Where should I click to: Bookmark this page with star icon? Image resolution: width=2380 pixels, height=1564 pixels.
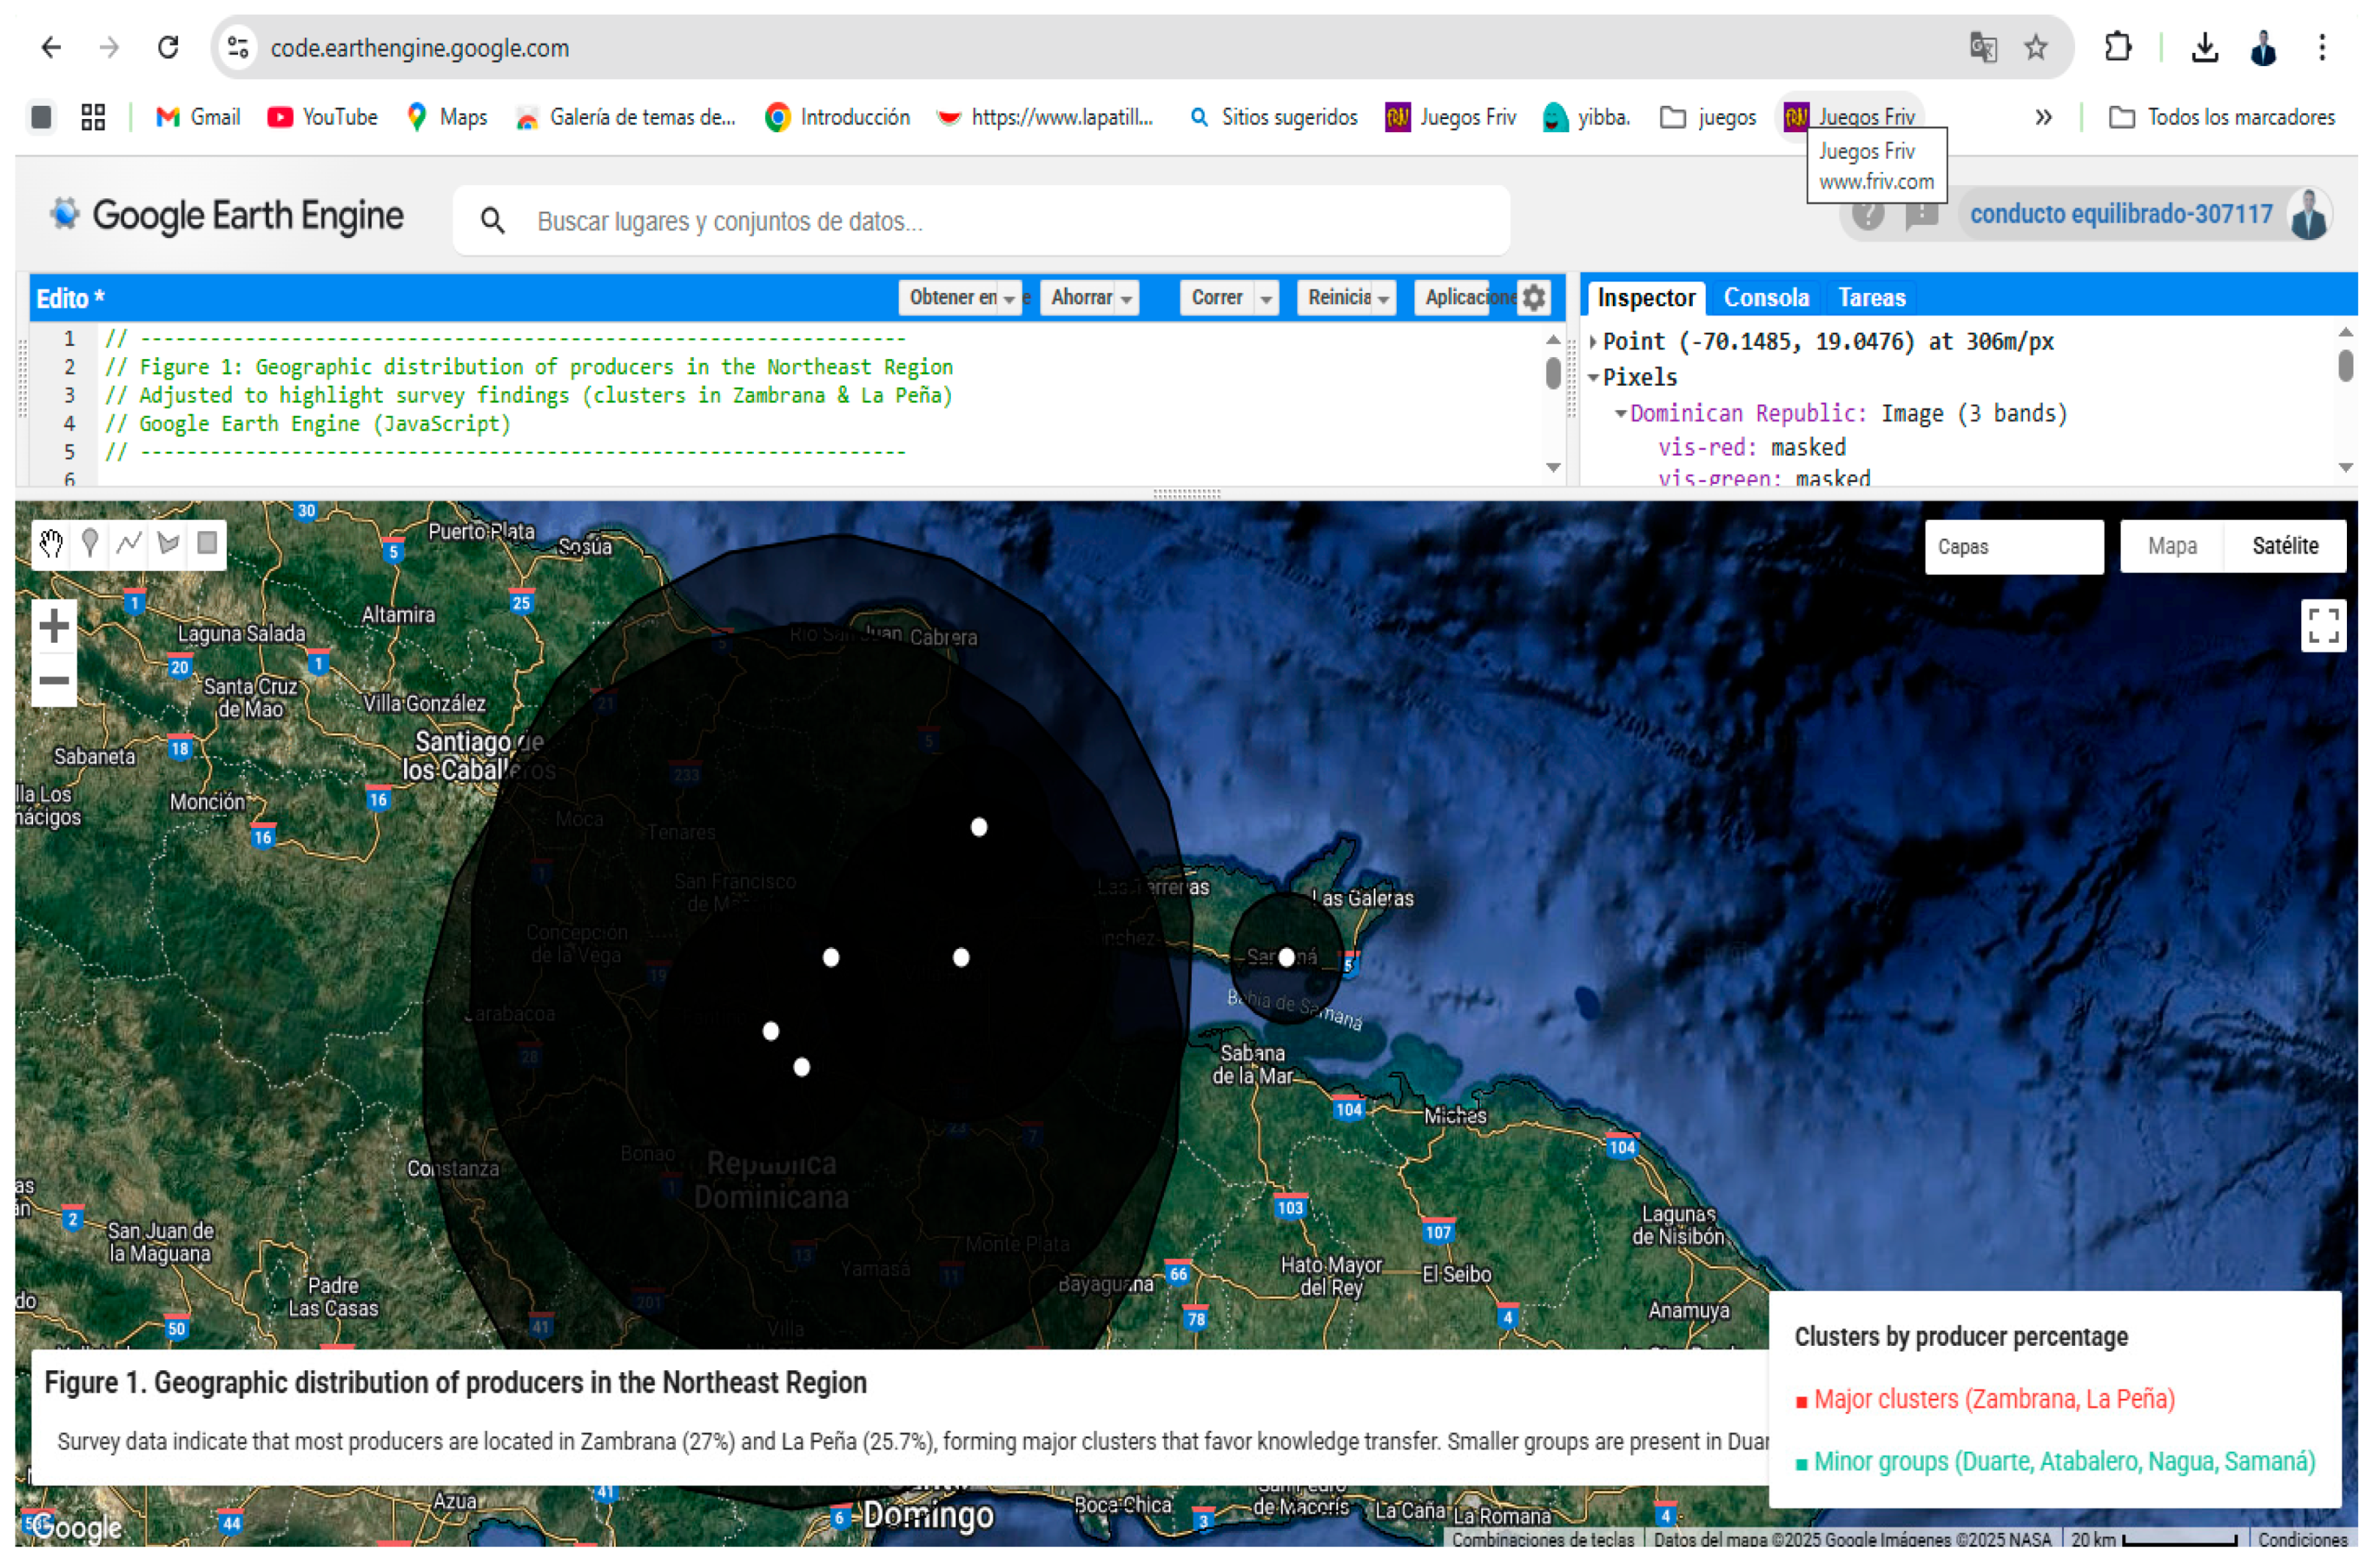point(2035,47)
